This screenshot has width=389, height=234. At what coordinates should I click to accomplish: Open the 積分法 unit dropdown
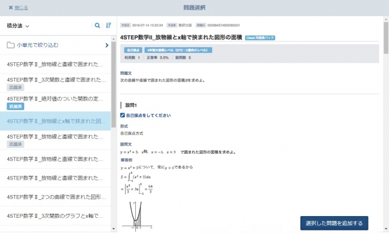(x=18, y=26)
